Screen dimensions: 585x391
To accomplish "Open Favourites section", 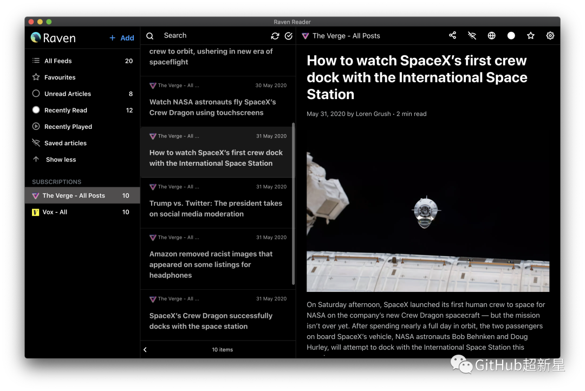I will click(x=82, y=77).
